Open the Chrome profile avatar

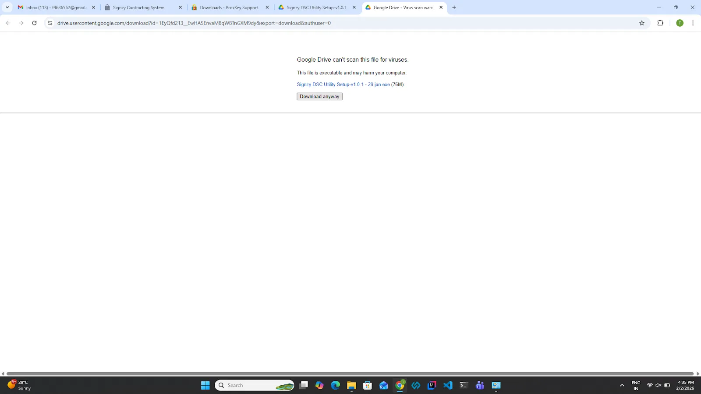tap(680, 23)
